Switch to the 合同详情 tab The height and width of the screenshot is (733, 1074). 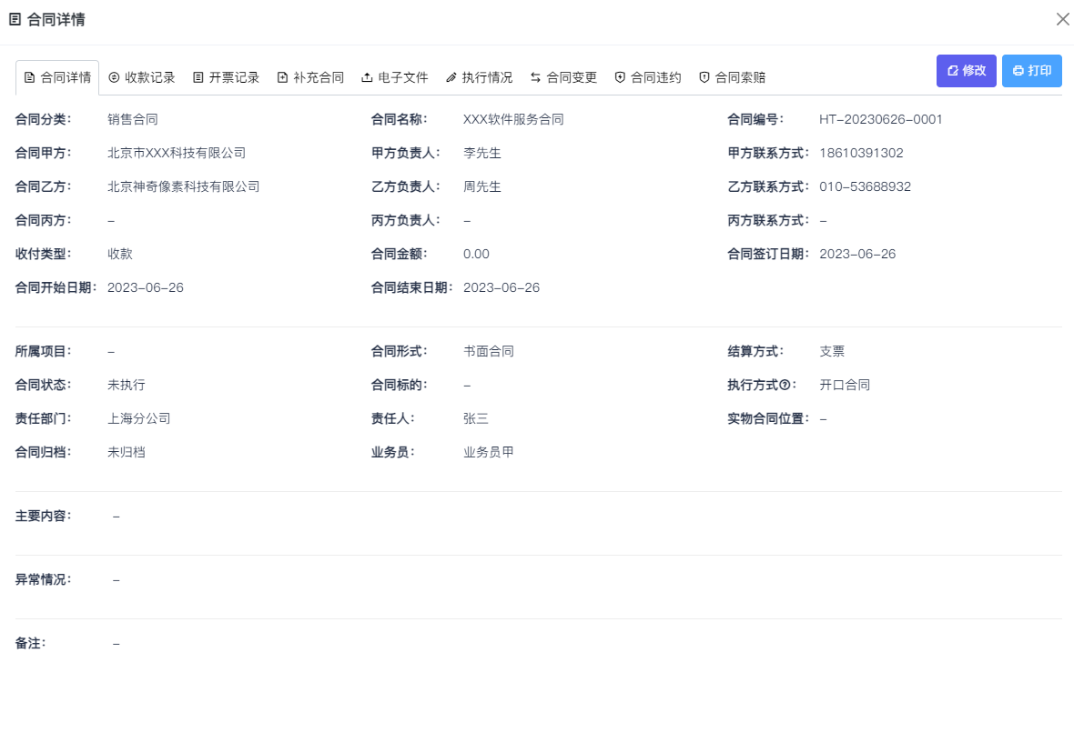coord(57,77)
